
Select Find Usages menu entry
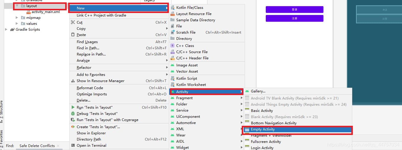point(87,42)
